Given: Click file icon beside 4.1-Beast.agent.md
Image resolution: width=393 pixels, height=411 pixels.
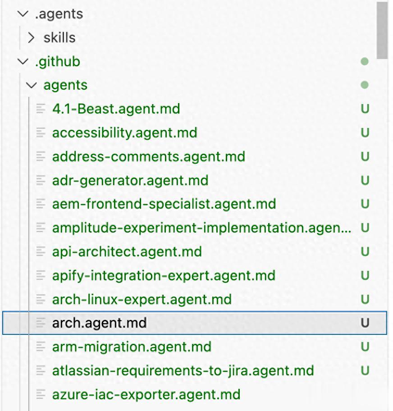Looking at the screenshot, I should pyautogui.click(x=41, y=109).
